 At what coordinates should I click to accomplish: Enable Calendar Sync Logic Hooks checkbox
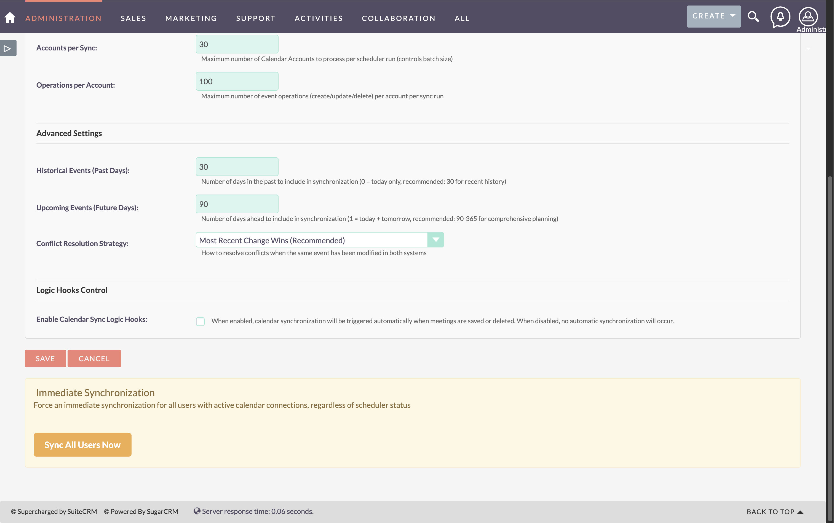click(x=201, y=321)
